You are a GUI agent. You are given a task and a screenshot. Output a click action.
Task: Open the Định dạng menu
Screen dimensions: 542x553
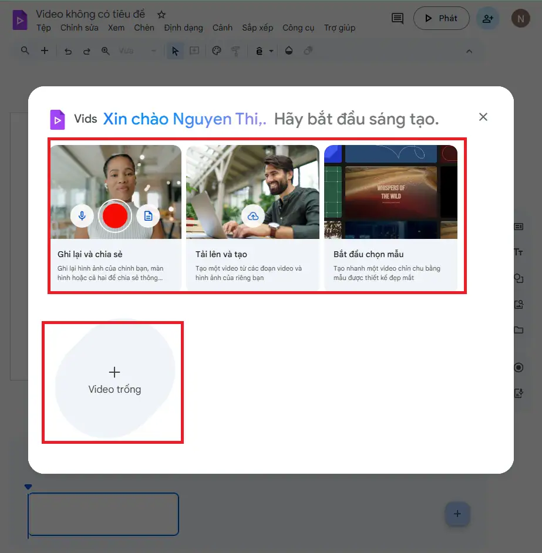[x=183, y=28]
